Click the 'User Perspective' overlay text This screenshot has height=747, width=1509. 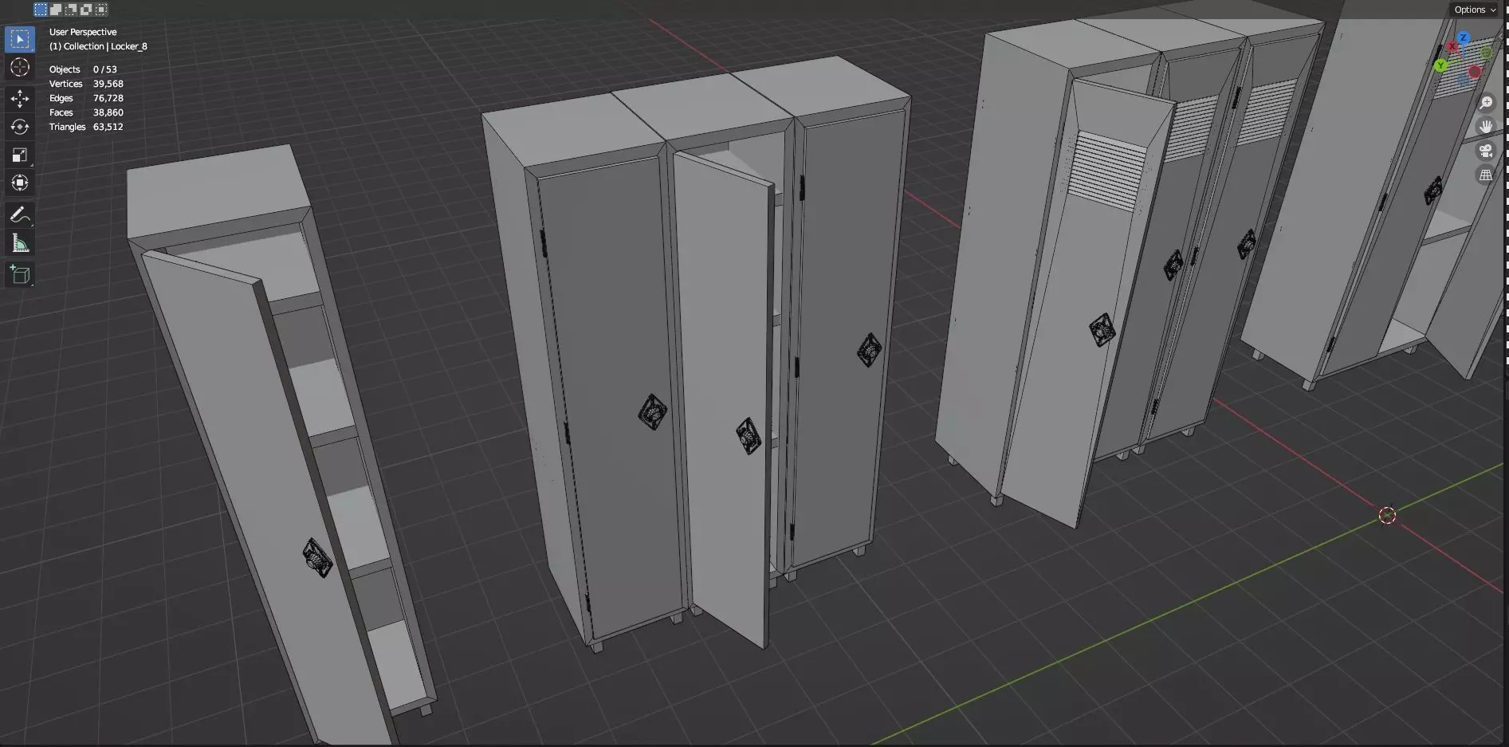pyautogui.click(x=83, y=32)
